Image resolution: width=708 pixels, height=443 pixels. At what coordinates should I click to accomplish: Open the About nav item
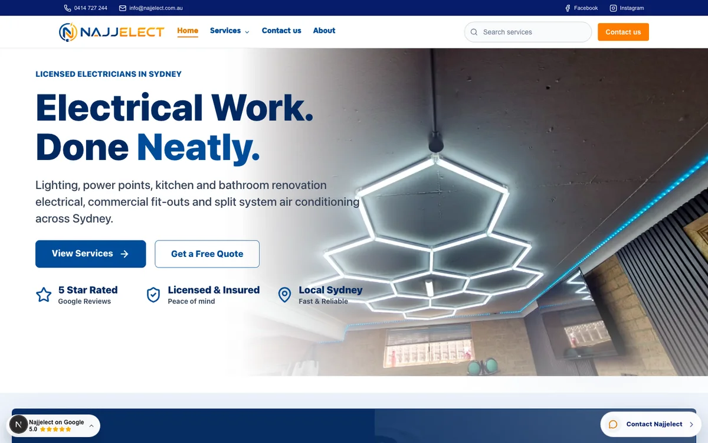[324, 31]
